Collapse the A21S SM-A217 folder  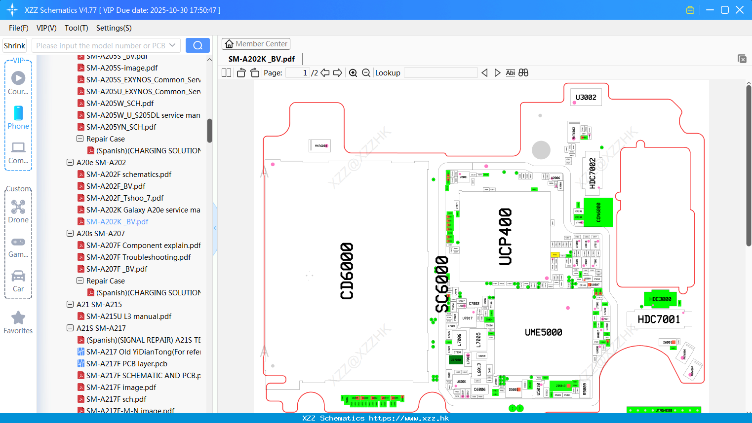pos(70,328)
